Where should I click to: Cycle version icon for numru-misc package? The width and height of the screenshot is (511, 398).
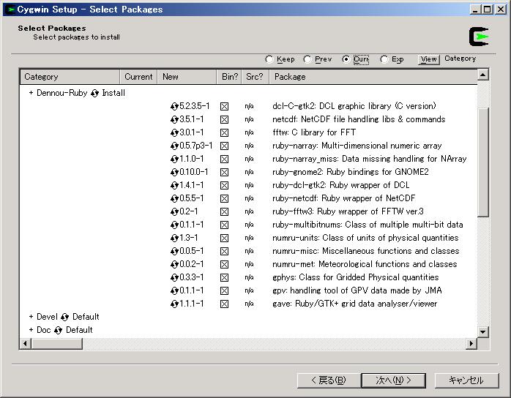pos(174,251)
